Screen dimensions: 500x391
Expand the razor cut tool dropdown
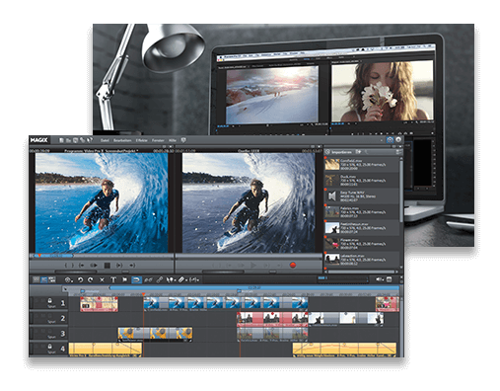pyautogui.click(x=186, y=280)
